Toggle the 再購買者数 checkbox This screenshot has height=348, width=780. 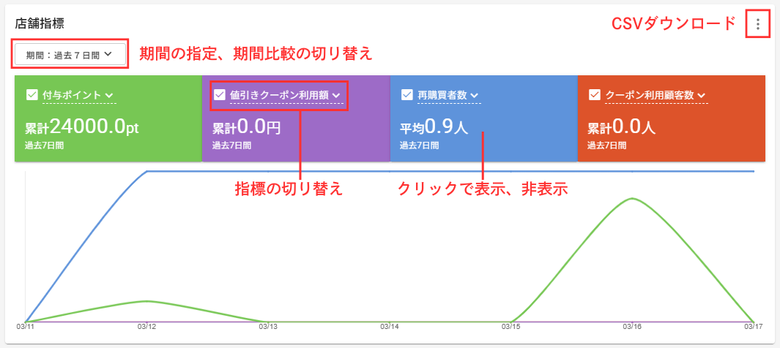pos(406,95)
